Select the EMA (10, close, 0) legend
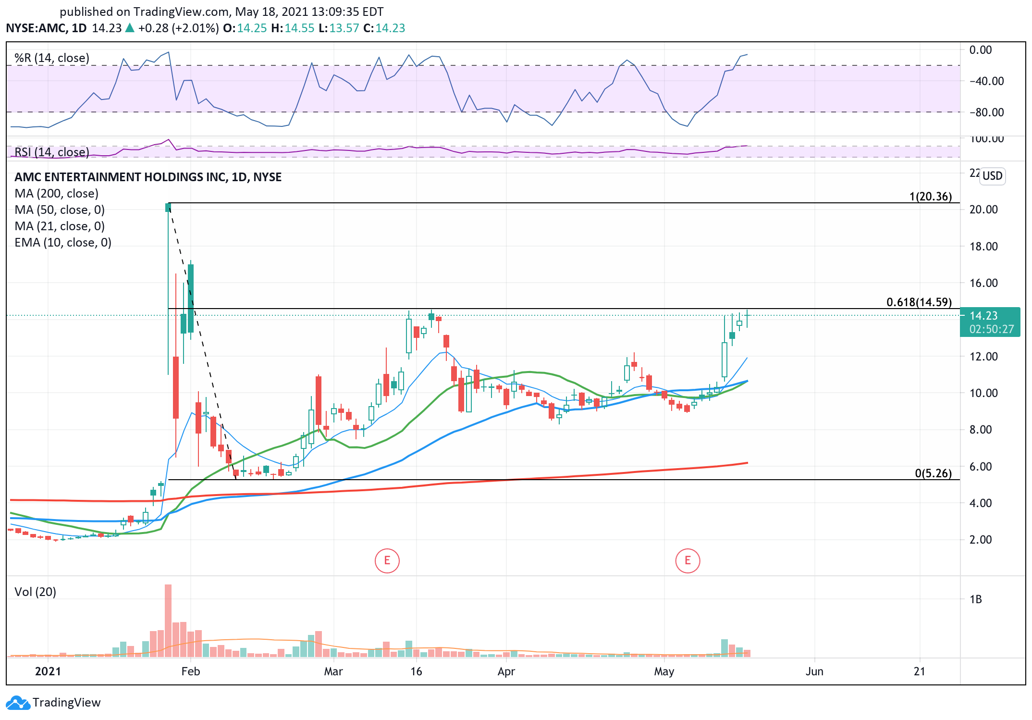Screen dimensions: 1032x720 pyautogui.click(x=63, y=242)
